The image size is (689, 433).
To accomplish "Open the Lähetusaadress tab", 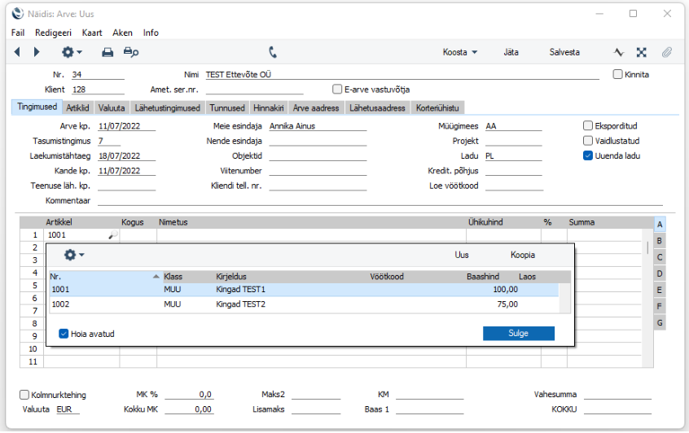I will pos(377,108).
